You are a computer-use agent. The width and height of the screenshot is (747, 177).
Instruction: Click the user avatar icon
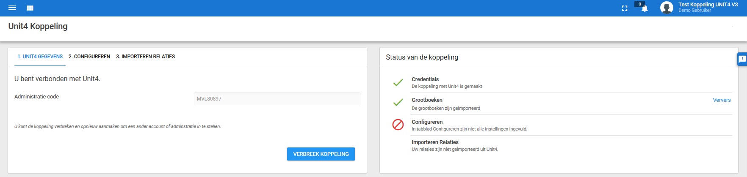[667, 8]
